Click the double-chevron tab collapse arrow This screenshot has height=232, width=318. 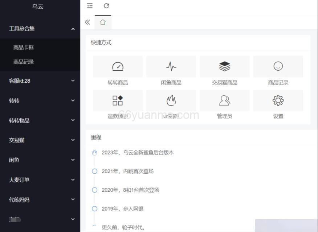click(87, 22)
